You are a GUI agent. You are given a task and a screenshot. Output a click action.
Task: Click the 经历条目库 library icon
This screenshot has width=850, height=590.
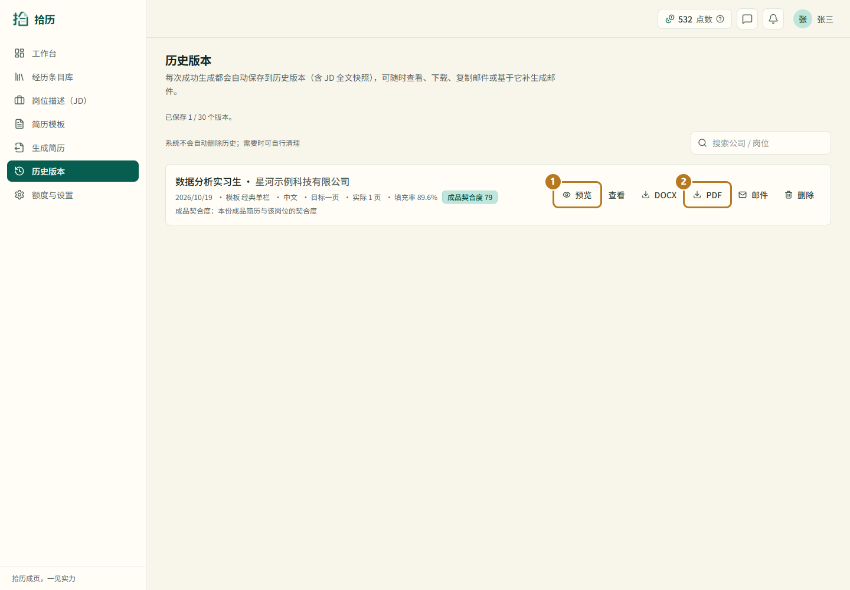click(19, 77)
